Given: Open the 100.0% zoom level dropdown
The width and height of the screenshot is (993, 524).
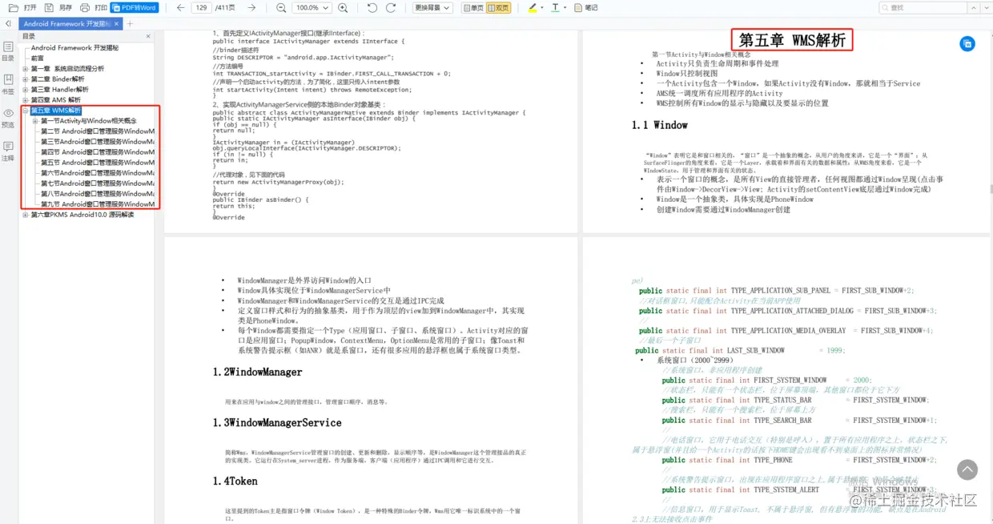Looking at the screenshot, I should point(312,7).
